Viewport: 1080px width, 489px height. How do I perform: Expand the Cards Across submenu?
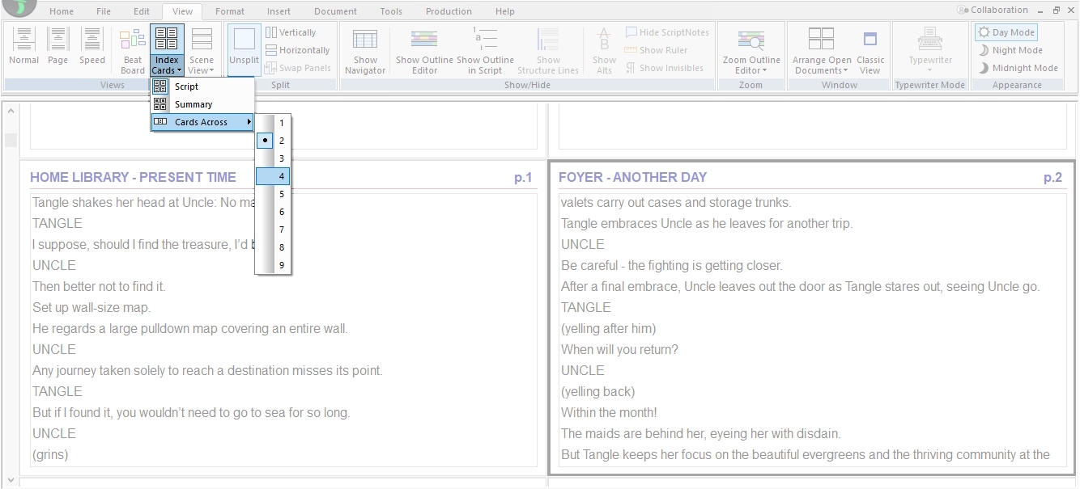(x=202, y=122)
